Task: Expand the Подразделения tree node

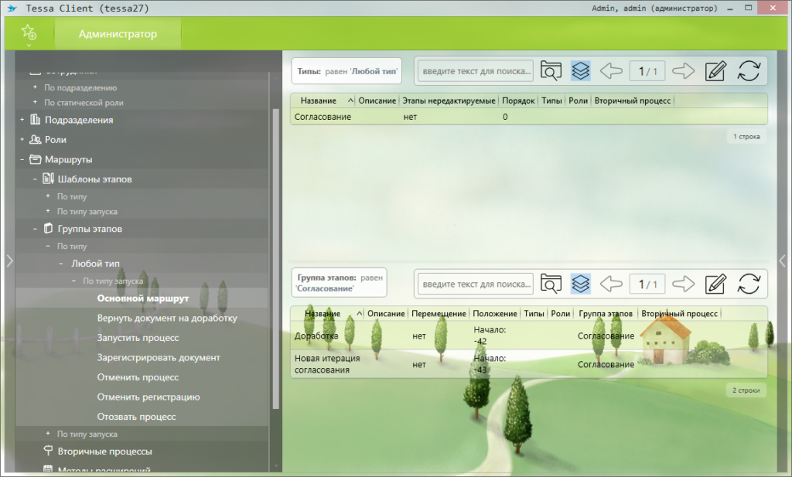Action: [x=22, y=120]
